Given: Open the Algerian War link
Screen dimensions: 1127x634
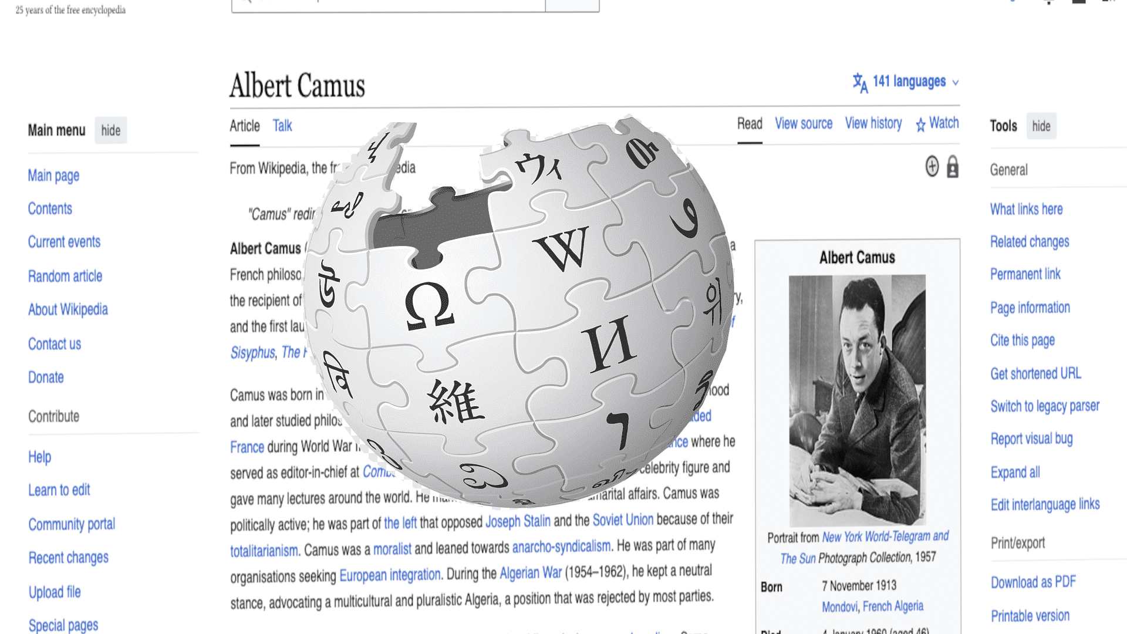Looking at the screenshot, I should tap(530, 573).
